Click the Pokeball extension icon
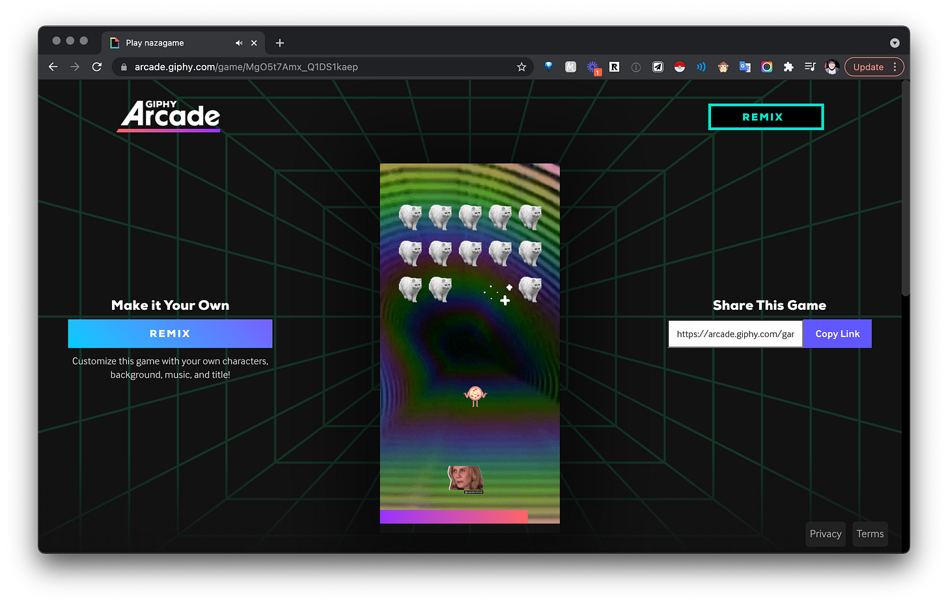The height and width of the screenshot is (604, 948). pos(680,67)
